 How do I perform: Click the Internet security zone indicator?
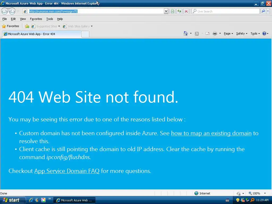202,193
